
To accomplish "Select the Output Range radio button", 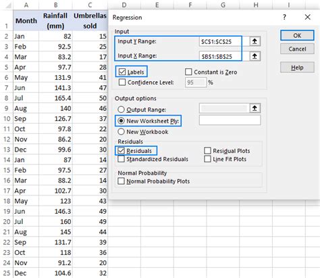I will tap(121, 110).
